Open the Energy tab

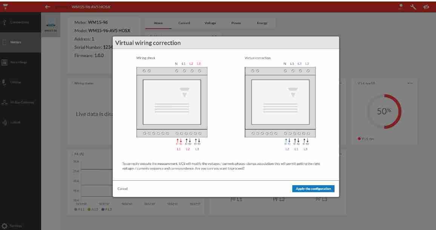tap(262, 23)
